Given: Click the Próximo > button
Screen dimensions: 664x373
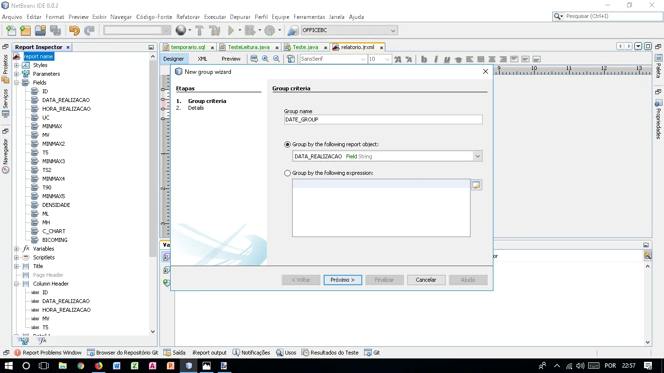Looking at the screenshot, I should [x=343, y=280].
